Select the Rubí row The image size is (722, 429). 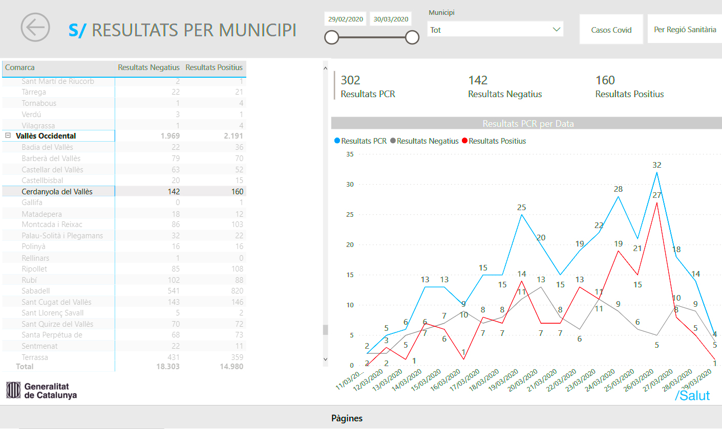pyautogui.click(x=124, y=280)
